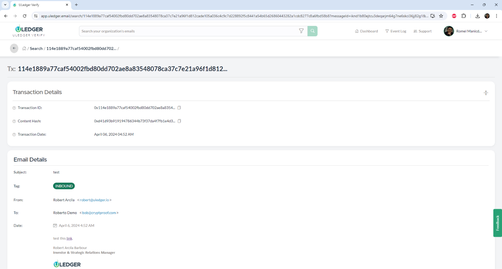This screenshot has width=502, height=269.
Task: Click ULedger logo in email signature
Action: coord(67,264)
